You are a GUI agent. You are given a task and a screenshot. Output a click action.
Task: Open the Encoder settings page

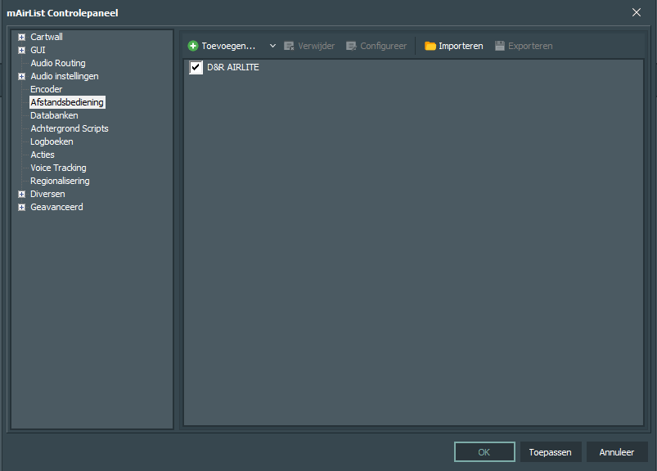pyautogui.click(x=46, y=89)
